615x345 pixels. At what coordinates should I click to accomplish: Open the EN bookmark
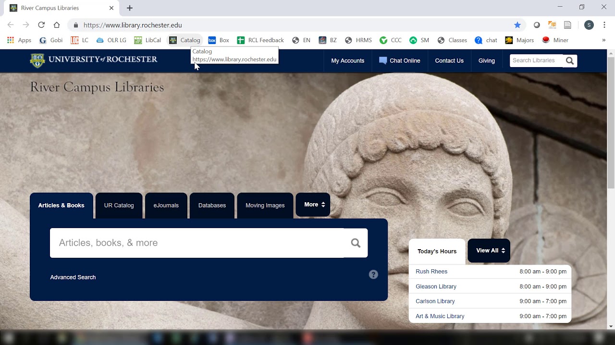pos(301,40)
